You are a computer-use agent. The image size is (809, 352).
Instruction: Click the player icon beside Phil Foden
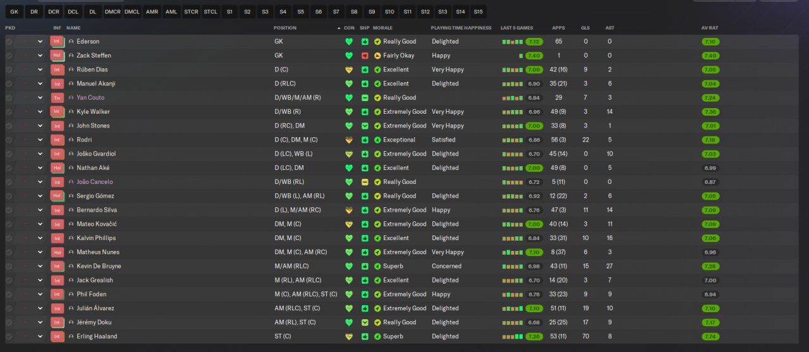[x=71, y=294]
